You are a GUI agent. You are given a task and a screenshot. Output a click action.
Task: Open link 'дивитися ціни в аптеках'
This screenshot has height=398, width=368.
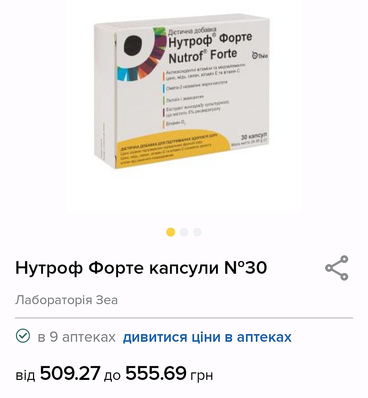point(207,337)
